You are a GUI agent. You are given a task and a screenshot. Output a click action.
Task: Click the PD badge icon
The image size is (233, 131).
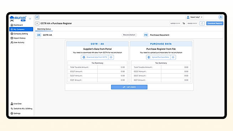click(x=146, y=35)
